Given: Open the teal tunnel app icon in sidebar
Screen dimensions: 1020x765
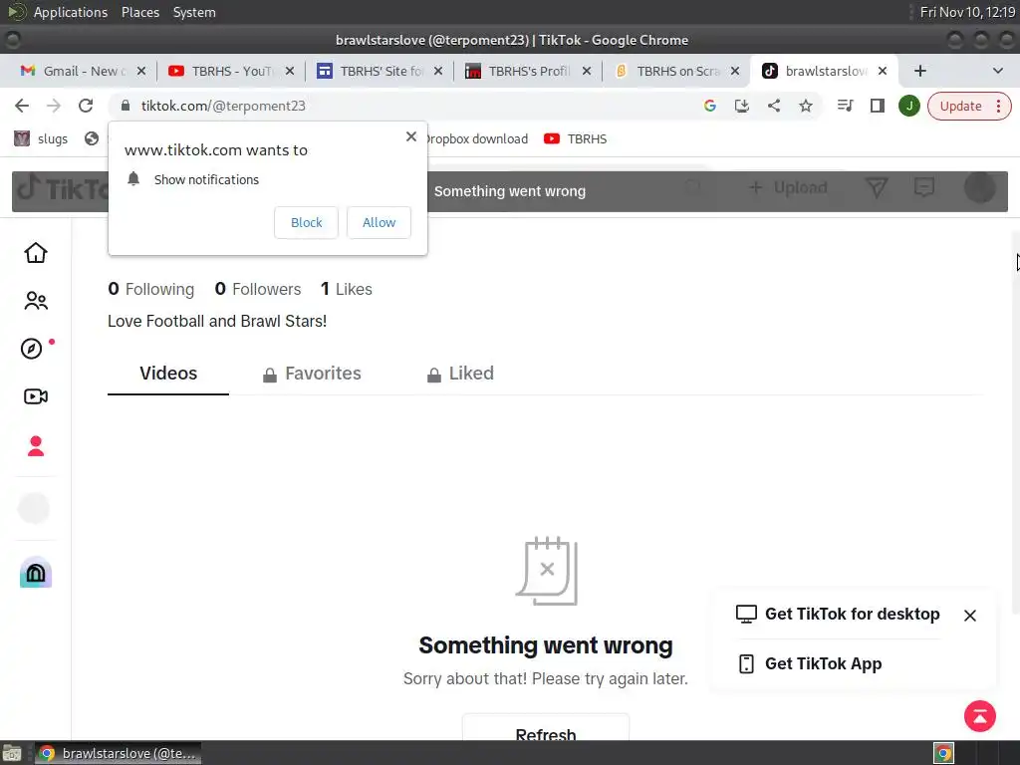Looking at the screenshot, I should [36, 572].
